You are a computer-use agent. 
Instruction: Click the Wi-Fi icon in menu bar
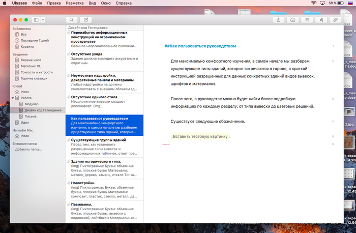pos(313,3)
